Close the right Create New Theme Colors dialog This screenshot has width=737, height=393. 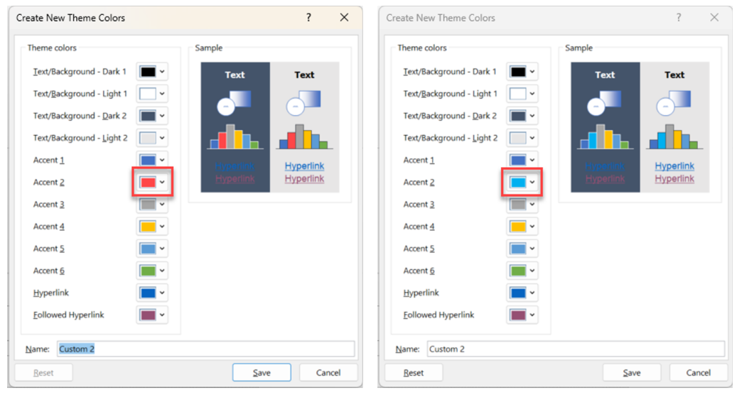click(x=714, y=18)
